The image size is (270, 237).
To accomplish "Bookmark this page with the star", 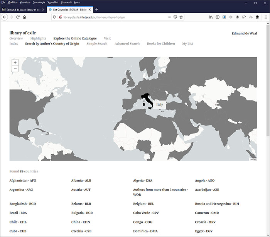I will point(181,17).
